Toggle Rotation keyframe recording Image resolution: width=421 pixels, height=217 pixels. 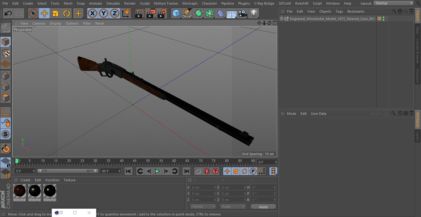tap(244, 171)
